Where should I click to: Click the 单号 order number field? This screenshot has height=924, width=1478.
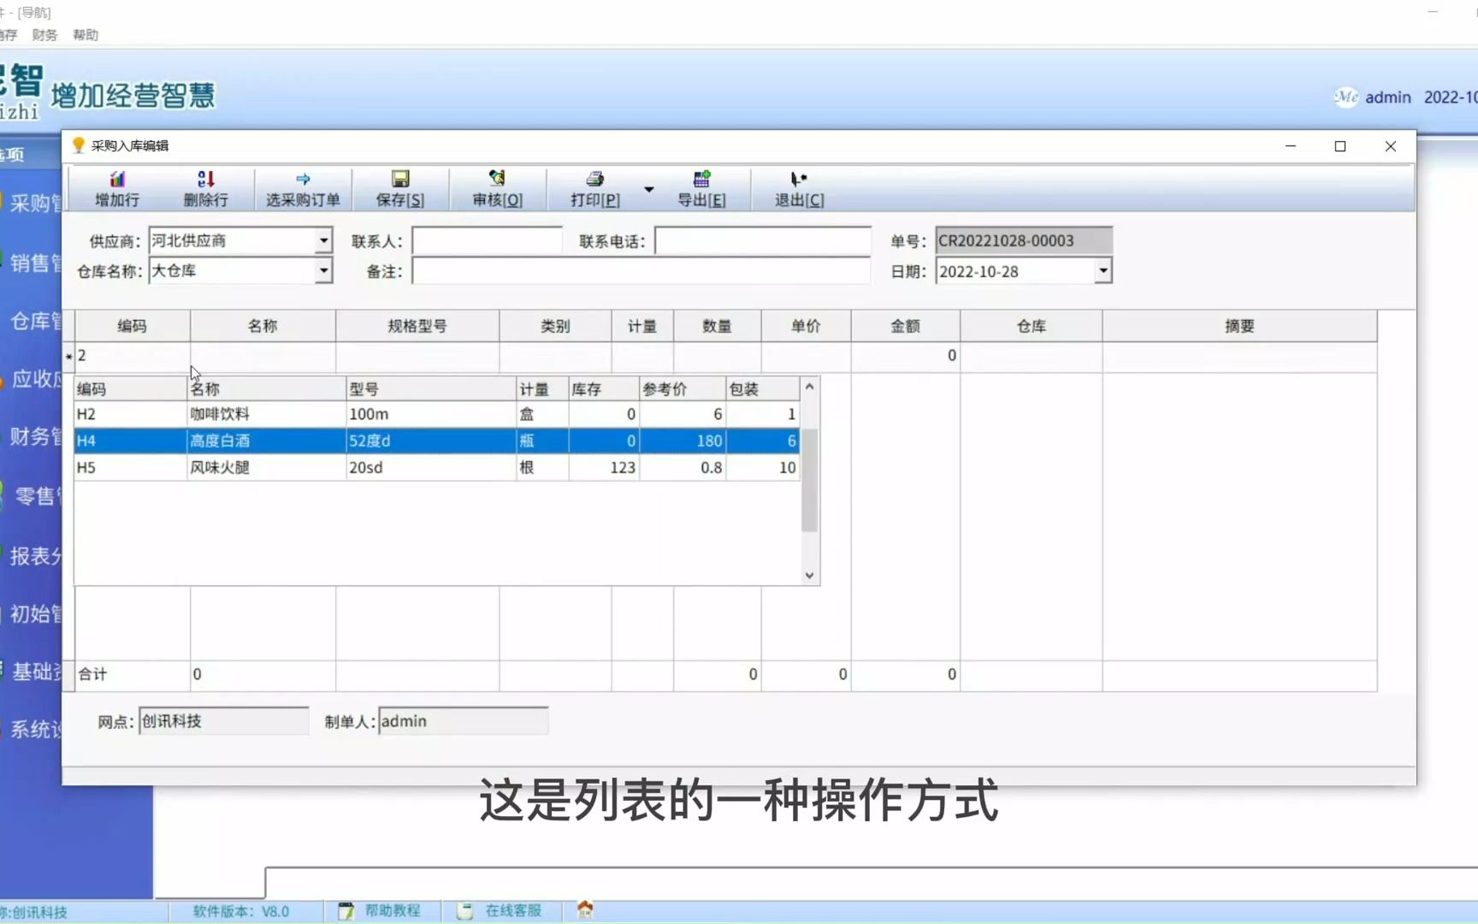coord(1024,241)
